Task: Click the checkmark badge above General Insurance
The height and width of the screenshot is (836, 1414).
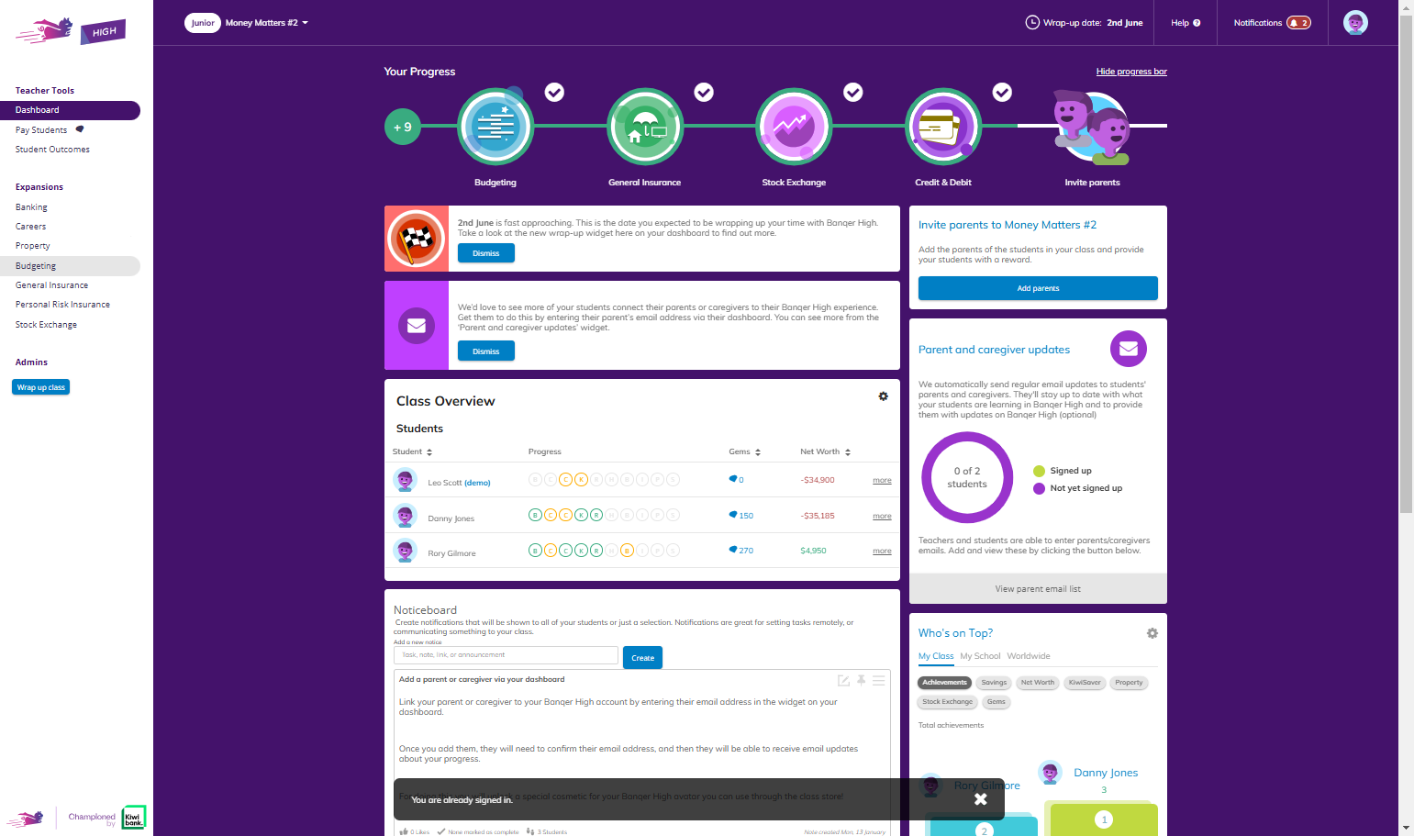Action: (x=704, y=92)
